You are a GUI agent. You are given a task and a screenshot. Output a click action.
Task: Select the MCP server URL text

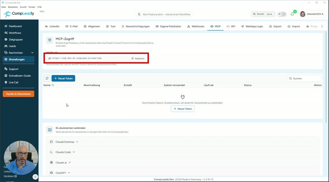click(x=77, y=58)
